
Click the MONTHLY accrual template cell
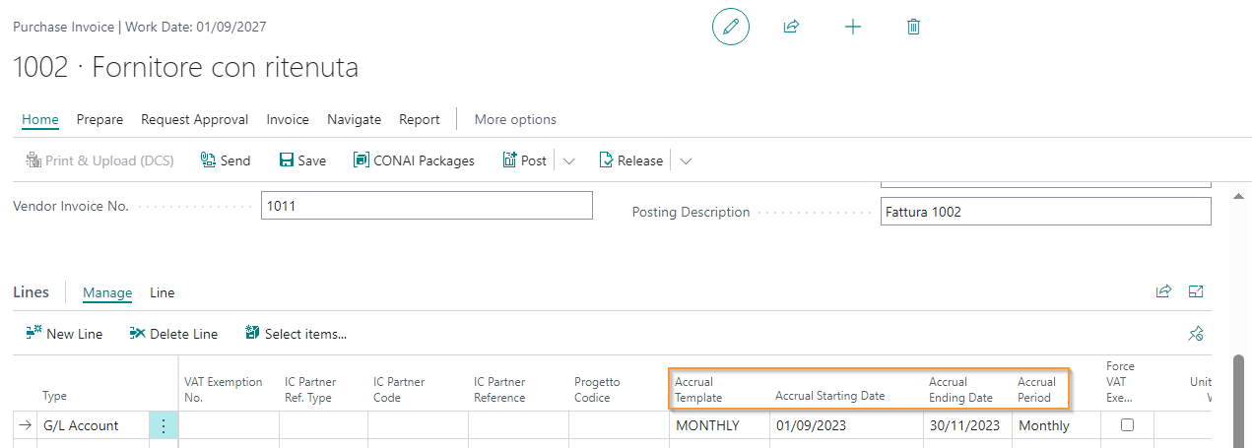click(719, 425)
